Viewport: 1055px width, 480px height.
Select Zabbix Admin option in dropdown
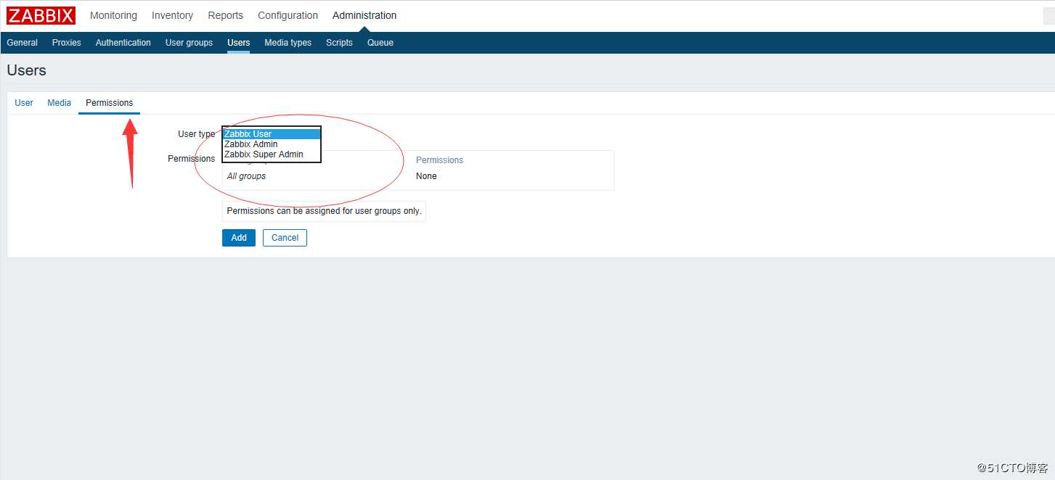point(272,144)
